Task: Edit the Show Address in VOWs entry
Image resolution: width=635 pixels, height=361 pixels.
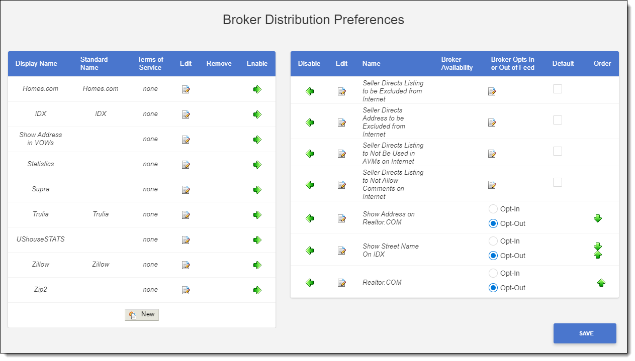Action: pyautogui.click(x=186, y=140)
